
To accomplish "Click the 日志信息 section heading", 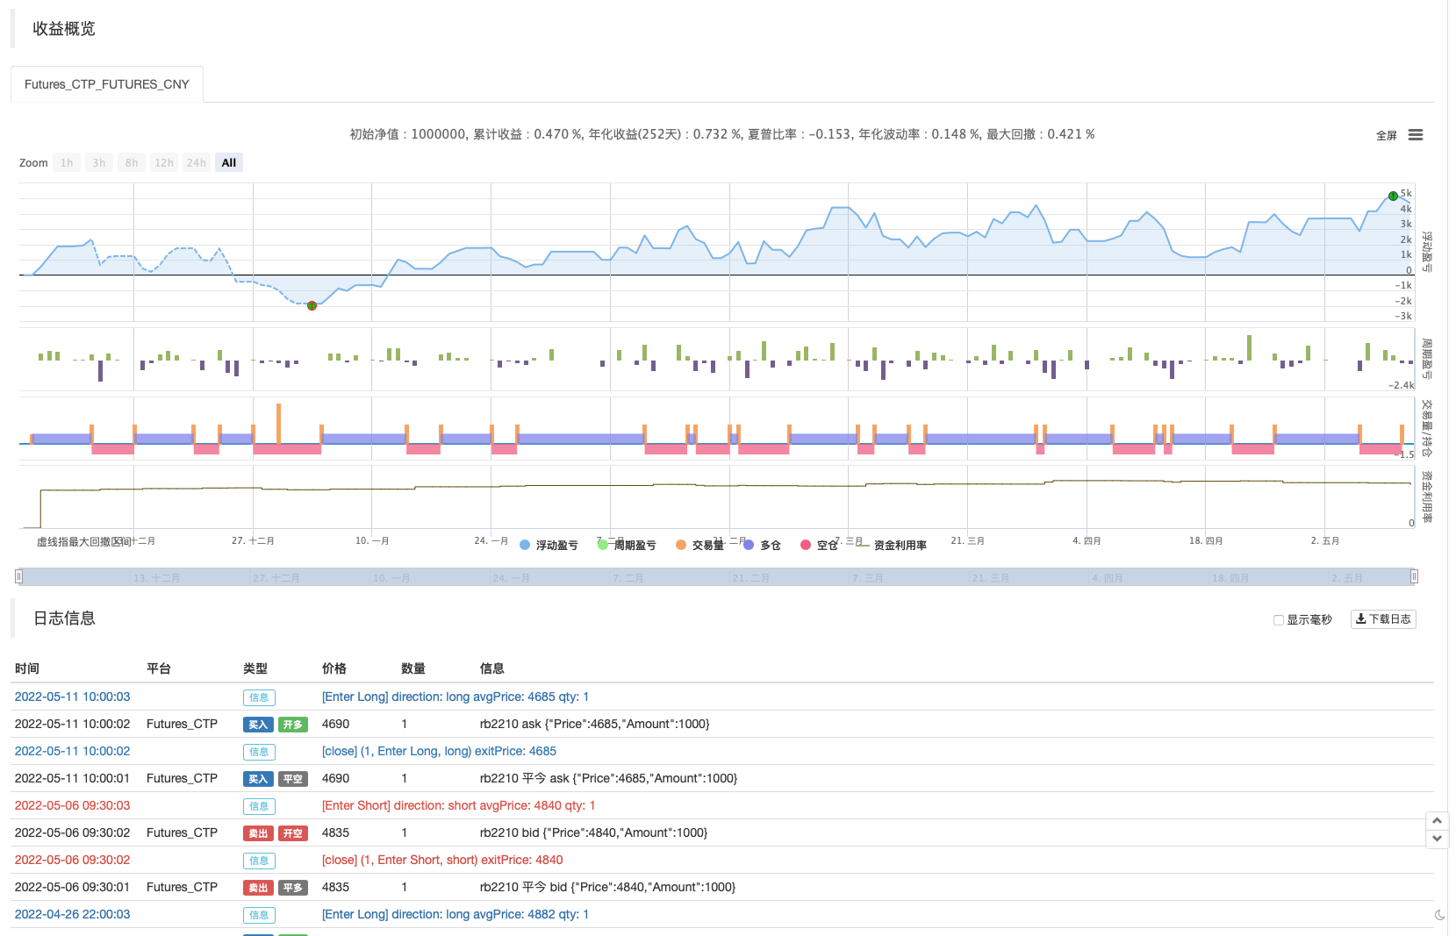I will (x=64, y=618).
